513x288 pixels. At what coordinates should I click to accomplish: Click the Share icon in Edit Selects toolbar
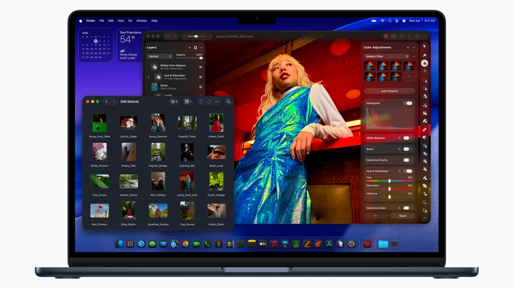pos(201,101)
